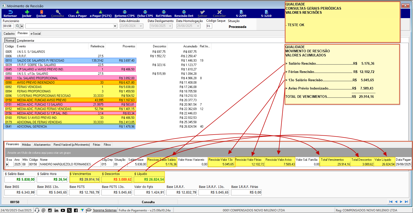Viewport: 413px width, 213px height.
Task: Expand row indicator arrow for IVANDRO record
Action: 7,164
